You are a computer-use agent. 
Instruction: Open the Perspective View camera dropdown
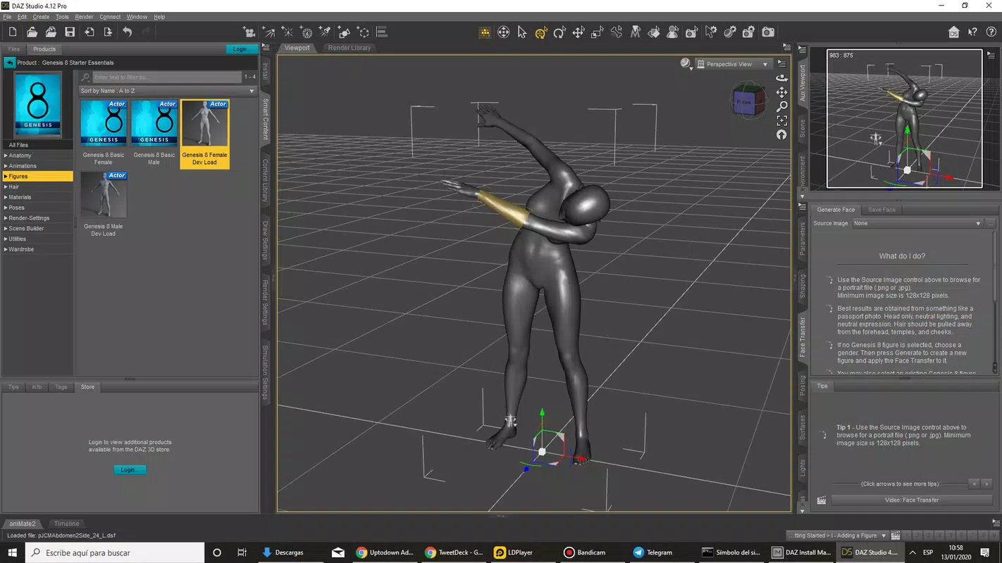733,64
